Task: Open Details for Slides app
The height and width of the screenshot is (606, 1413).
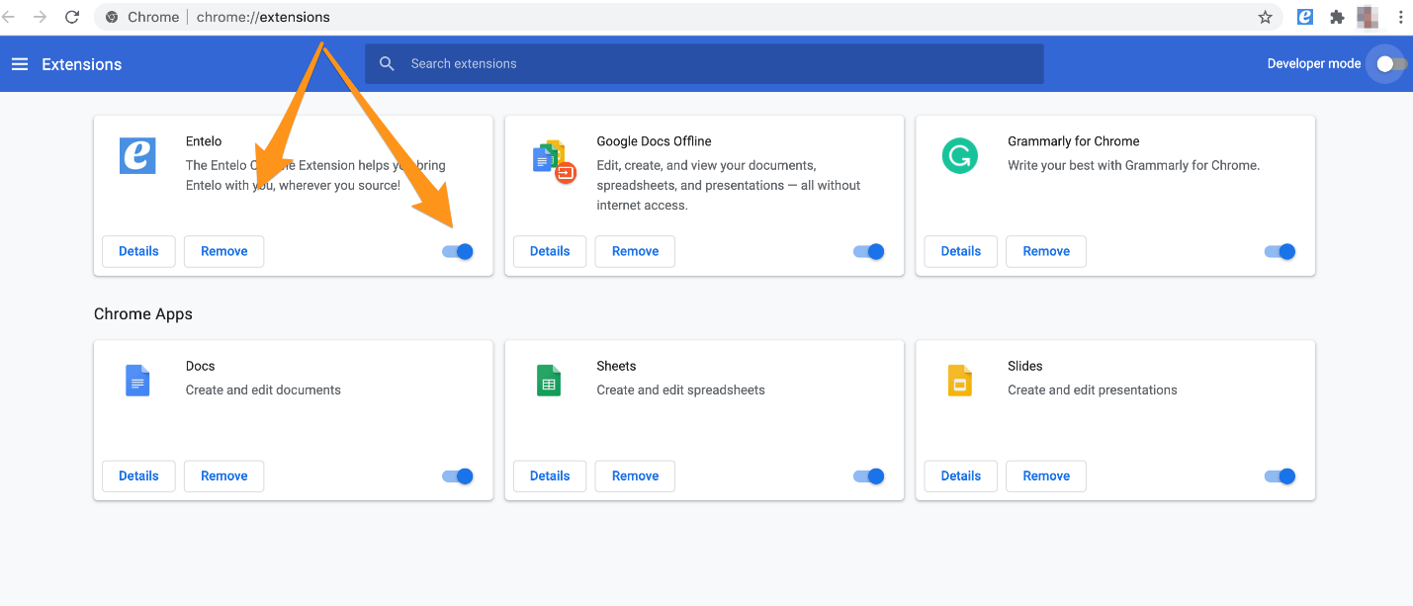Action: 961,476
